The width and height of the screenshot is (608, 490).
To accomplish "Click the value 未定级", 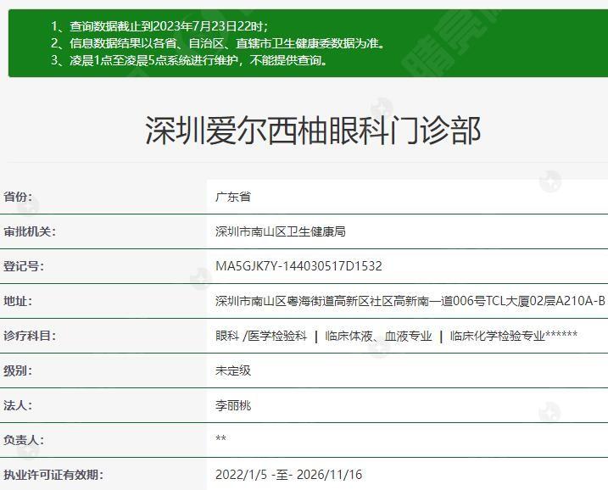I will click(233, 370).
